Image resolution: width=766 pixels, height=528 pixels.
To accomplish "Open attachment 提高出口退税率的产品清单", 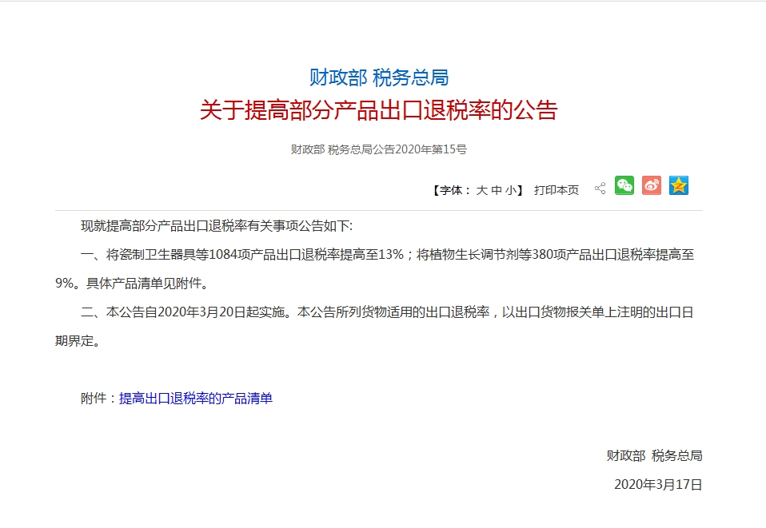I will [196, 399].
